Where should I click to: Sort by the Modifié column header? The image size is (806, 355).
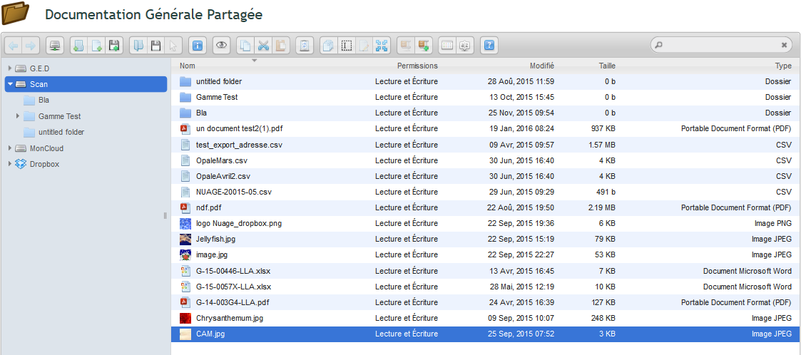[542, 66]
